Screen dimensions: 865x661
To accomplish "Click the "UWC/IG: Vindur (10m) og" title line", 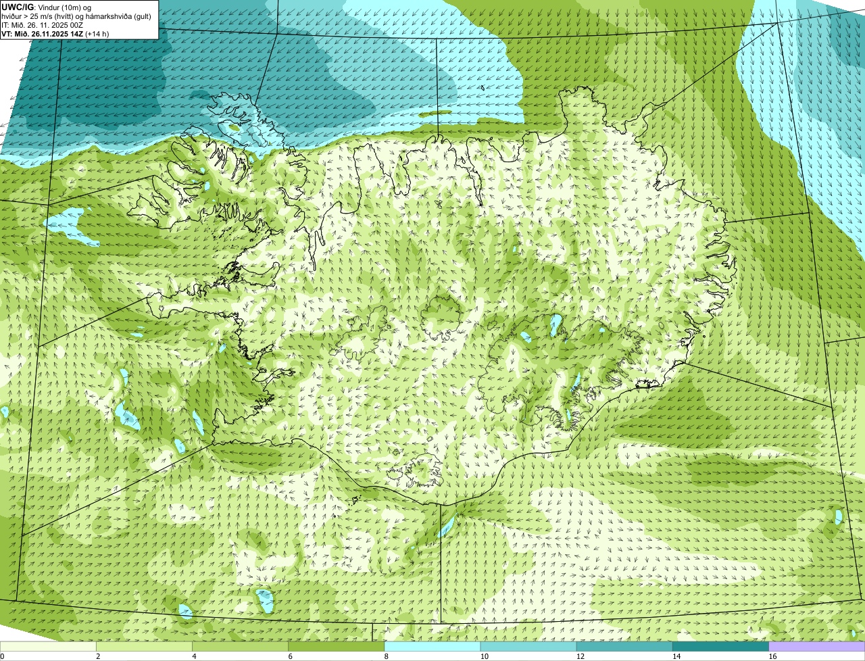I will 46,7.
